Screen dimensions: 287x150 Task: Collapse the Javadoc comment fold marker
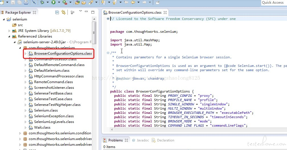click(x=108, y=53)
